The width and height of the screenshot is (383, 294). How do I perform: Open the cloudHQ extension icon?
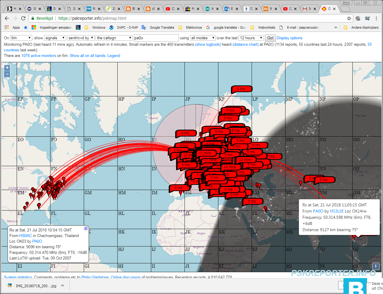(x=367, y=18)
